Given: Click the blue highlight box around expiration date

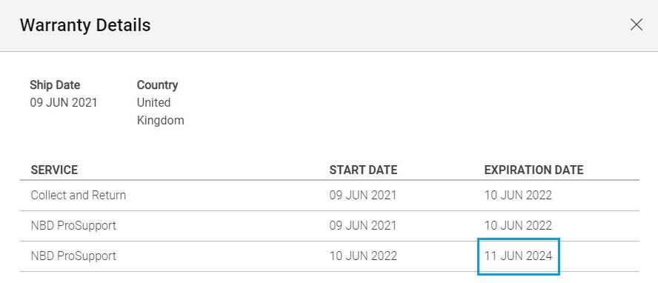Looking at the screenshot, I should pos(519,256).
